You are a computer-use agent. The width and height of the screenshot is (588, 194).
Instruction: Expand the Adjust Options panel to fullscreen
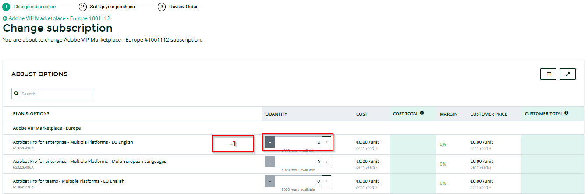click(568, 74)
